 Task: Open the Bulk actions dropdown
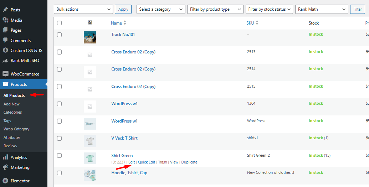click(x=83, y=9)
